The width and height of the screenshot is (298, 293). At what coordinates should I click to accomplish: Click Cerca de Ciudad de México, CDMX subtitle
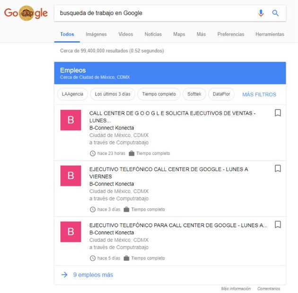[95, 78]
